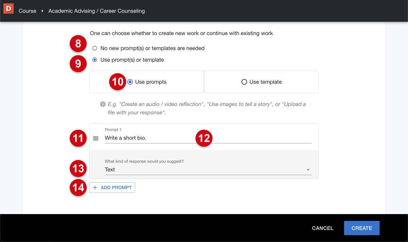Edit the 'Write a short bio.' prompt field
The width and height of the screenshot is (408, 242).
coord(208,138)
